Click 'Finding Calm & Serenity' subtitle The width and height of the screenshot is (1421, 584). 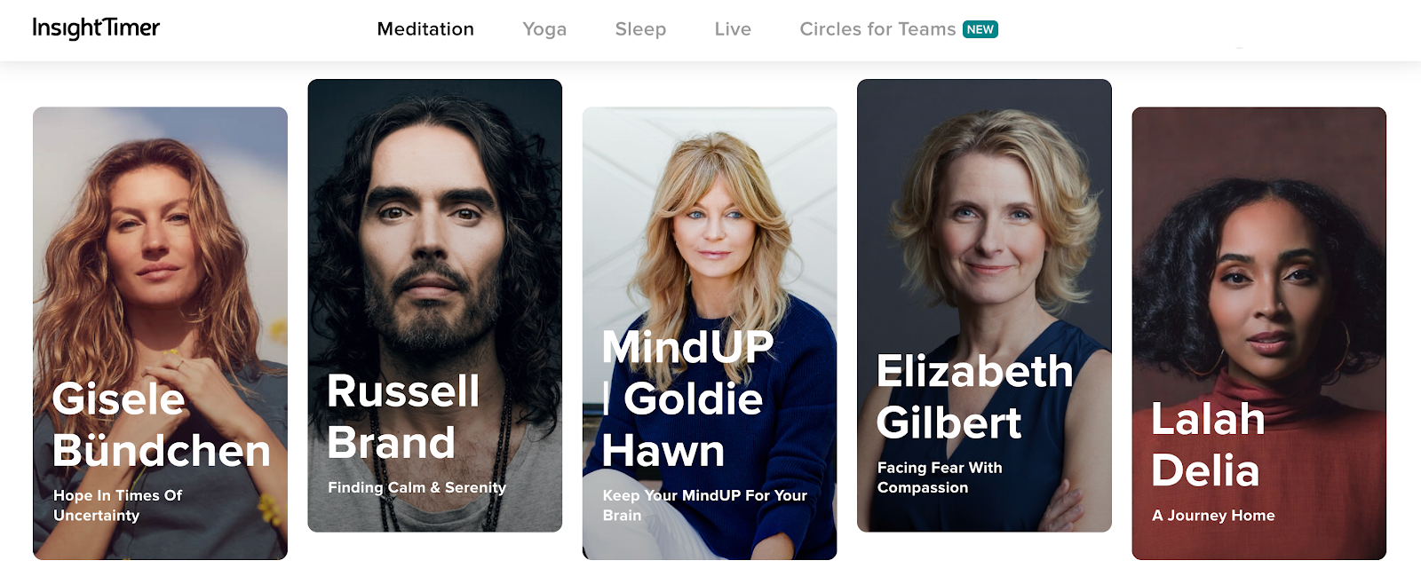click(417, 487)
